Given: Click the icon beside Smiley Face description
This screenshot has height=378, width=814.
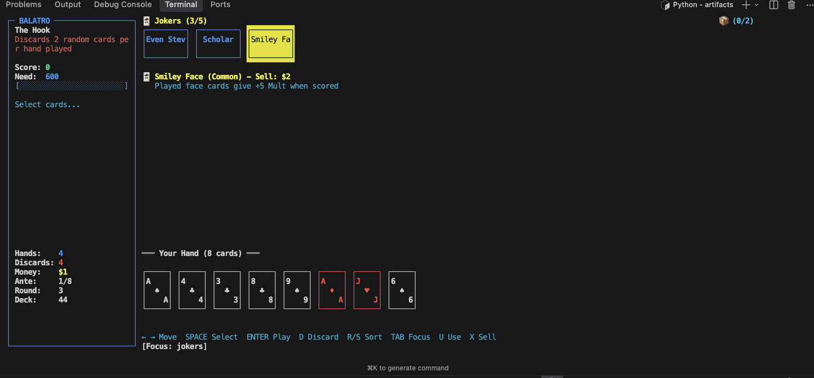Looking at the screenshot, I should click(147, 77).
